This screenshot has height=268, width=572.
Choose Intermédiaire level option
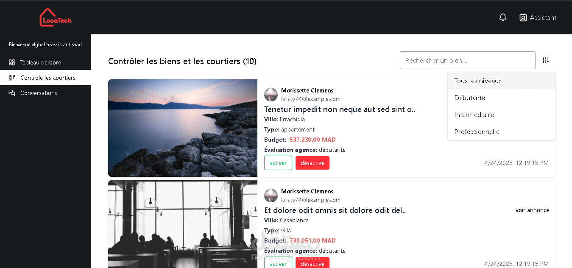tap(502, 114)
